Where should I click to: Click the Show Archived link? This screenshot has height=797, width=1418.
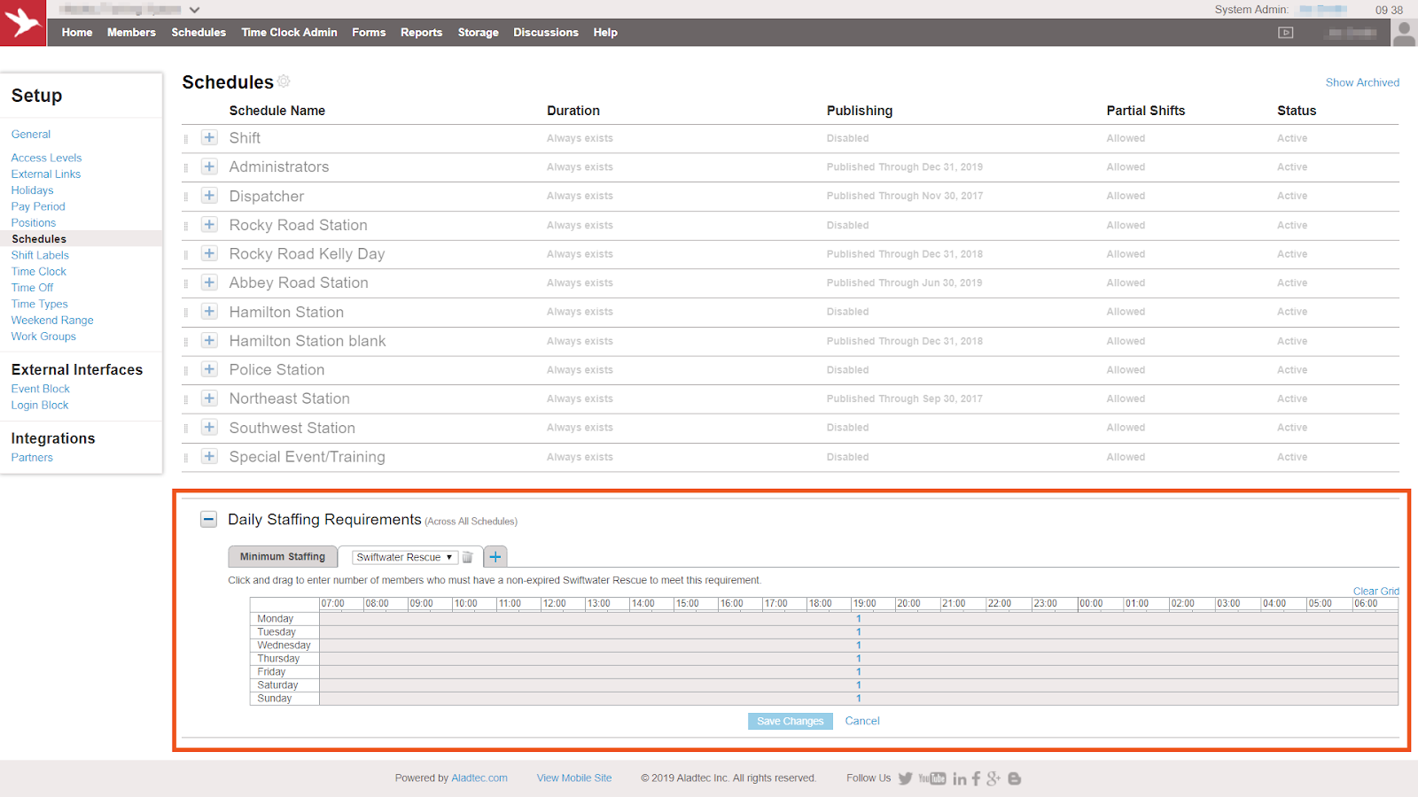click(1362, 82)
